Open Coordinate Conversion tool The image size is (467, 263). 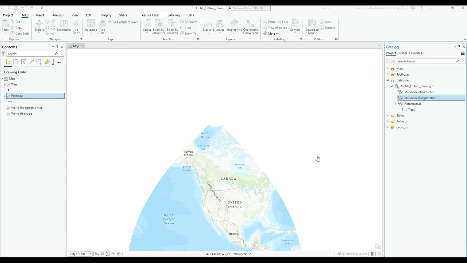click(250, 27)
